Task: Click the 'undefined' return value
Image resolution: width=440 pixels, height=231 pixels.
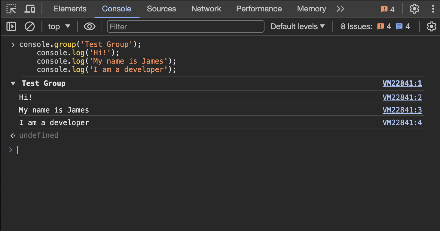Action: coord(39,135)
